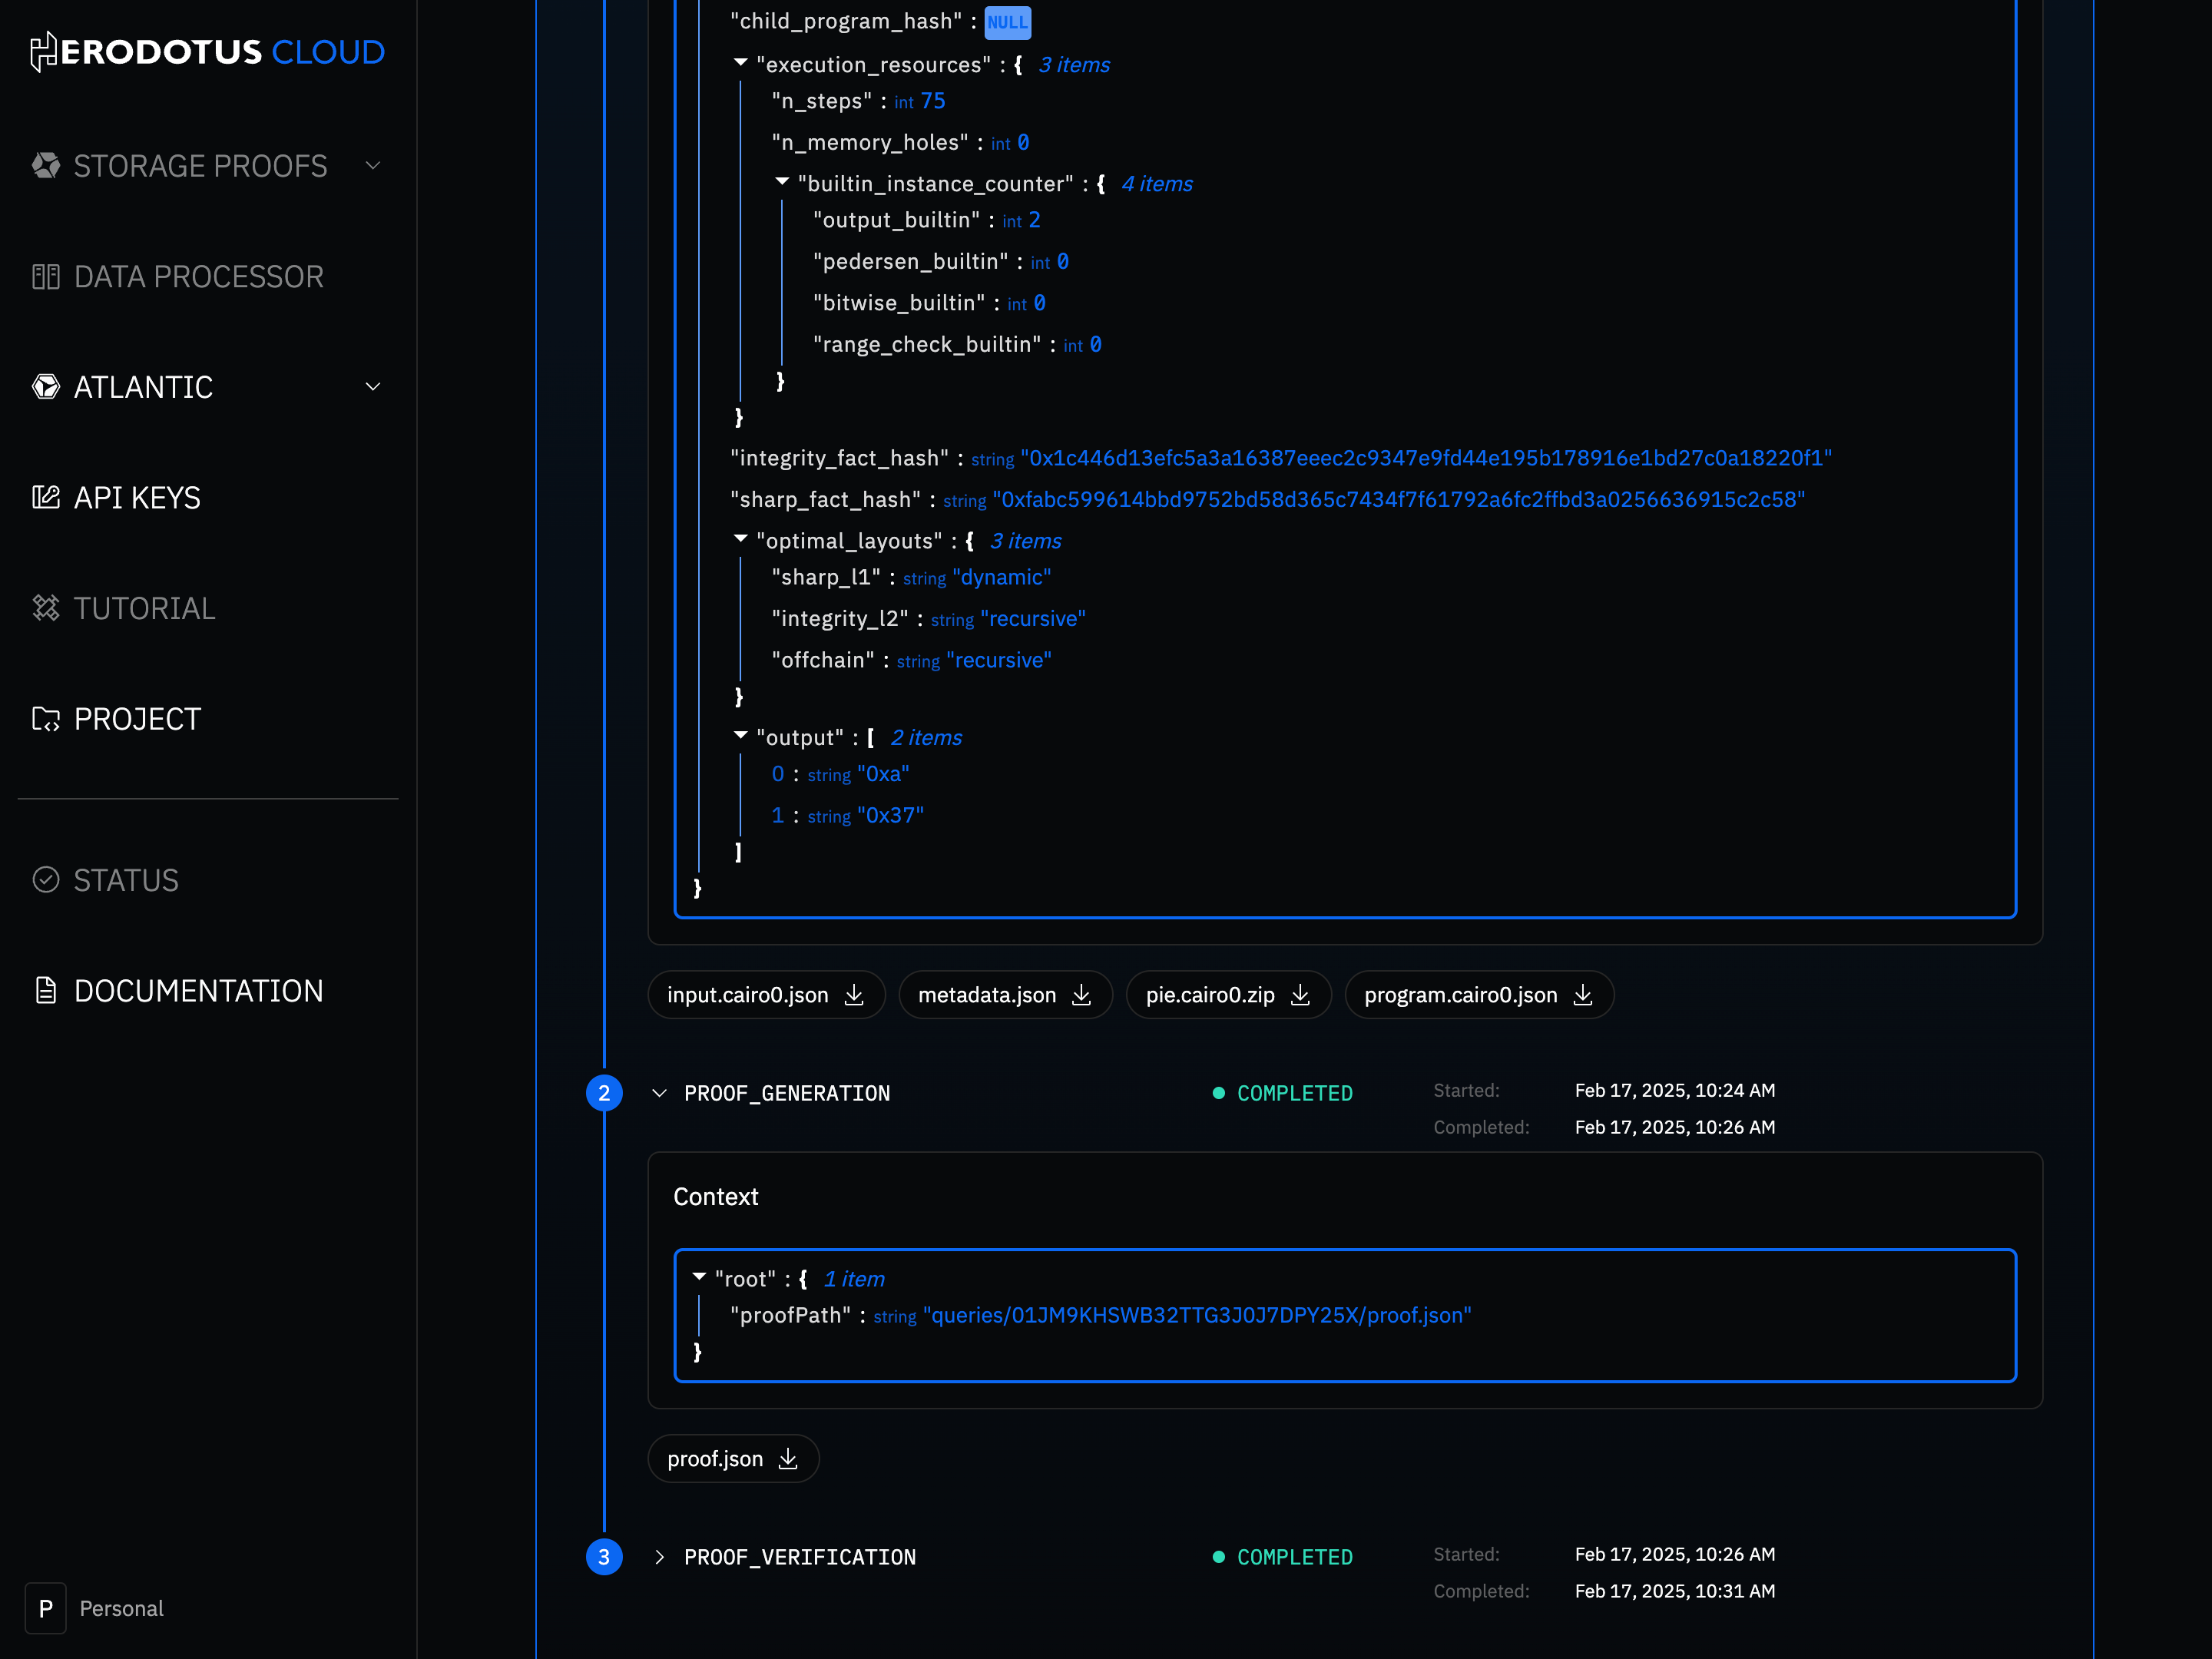The image size is (2212, 1659).
Task: Collapse the execution_resources node
Action: point(741,63)
